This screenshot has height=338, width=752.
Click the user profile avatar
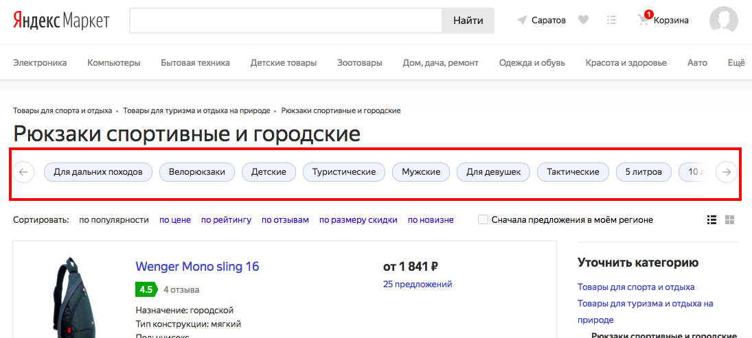click(x=723, y=21)
